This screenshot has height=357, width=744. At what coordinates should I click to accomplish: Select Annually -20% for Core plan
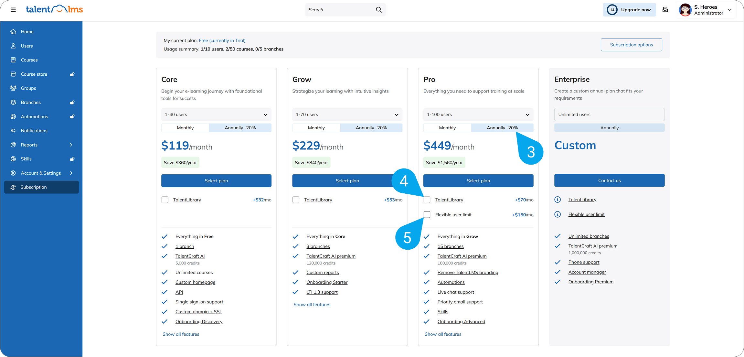pyautogui.click(x=240, y=128)
